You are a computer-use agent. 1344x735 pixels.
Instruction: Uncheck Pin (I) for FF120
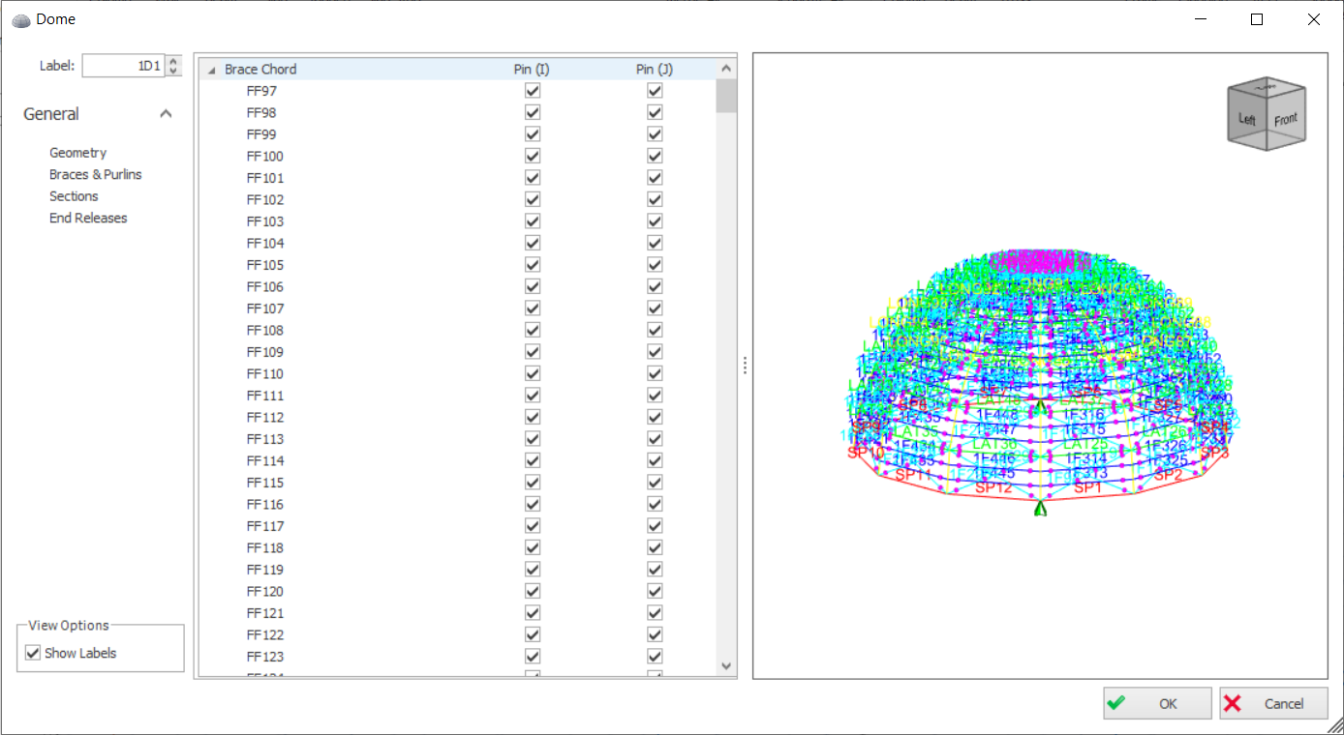point(533,591)
